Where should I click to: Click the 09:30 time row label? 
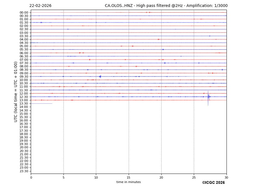coord(24,77)
